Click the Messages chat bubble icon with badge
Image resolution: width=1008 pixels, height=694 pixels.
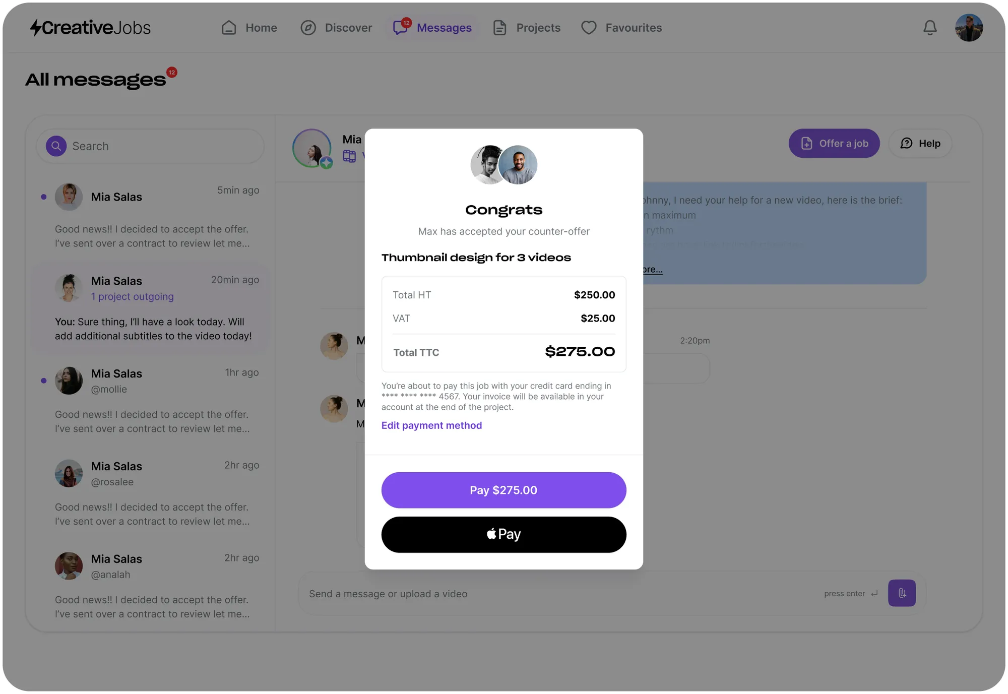point(401,27)
